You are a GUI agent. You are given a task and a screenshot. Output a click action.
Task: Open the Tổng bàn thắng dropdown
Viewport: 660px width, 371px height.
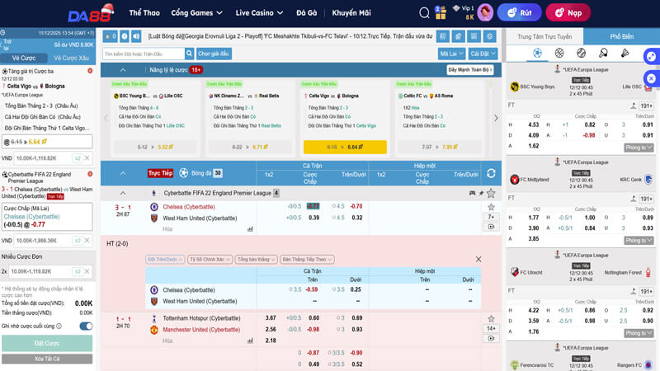(257, 259)
